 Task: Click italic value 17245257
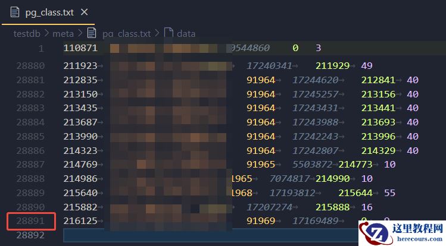pyautogui.click(x=315, y=94)
